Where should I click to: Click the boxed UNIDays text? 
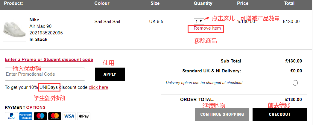[x=49, y=87]
